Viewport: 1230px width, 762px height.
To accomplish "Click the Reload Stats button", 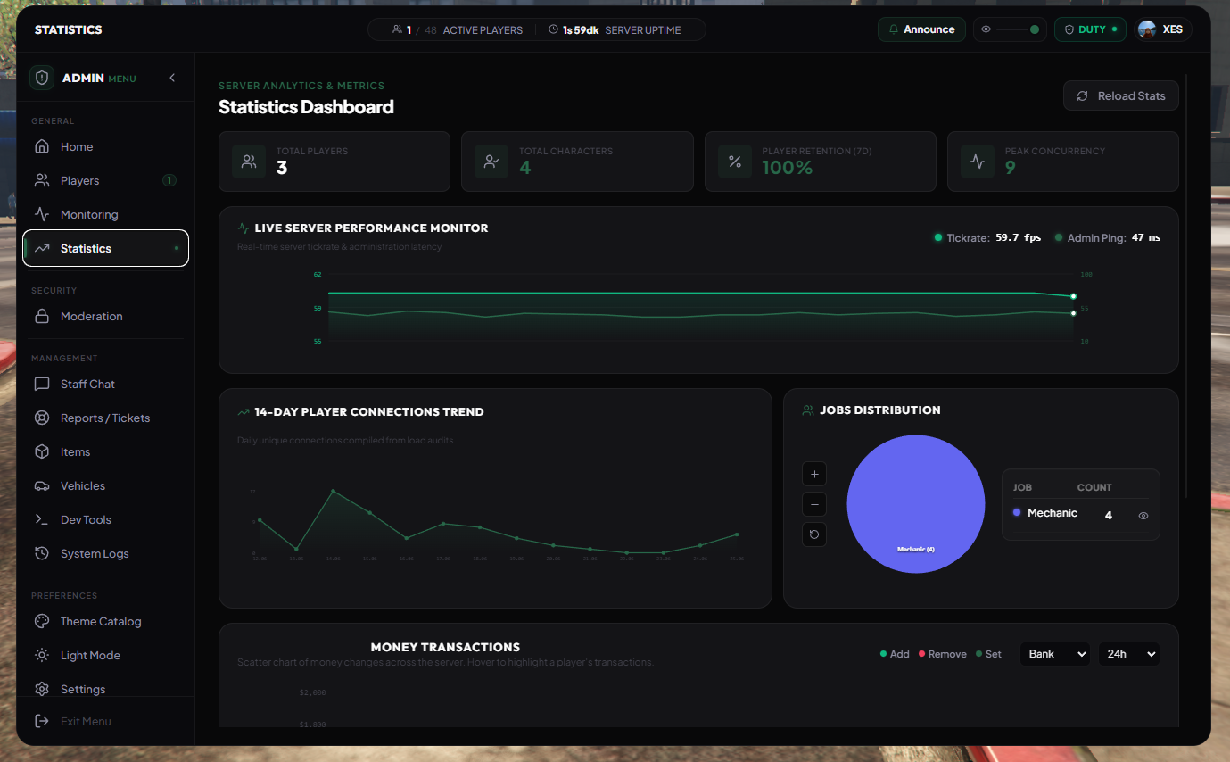I will (x=1121, y=95).
